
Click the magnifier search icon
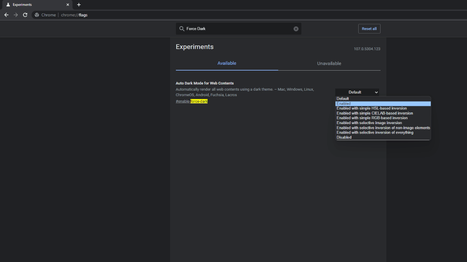(182, 29)
